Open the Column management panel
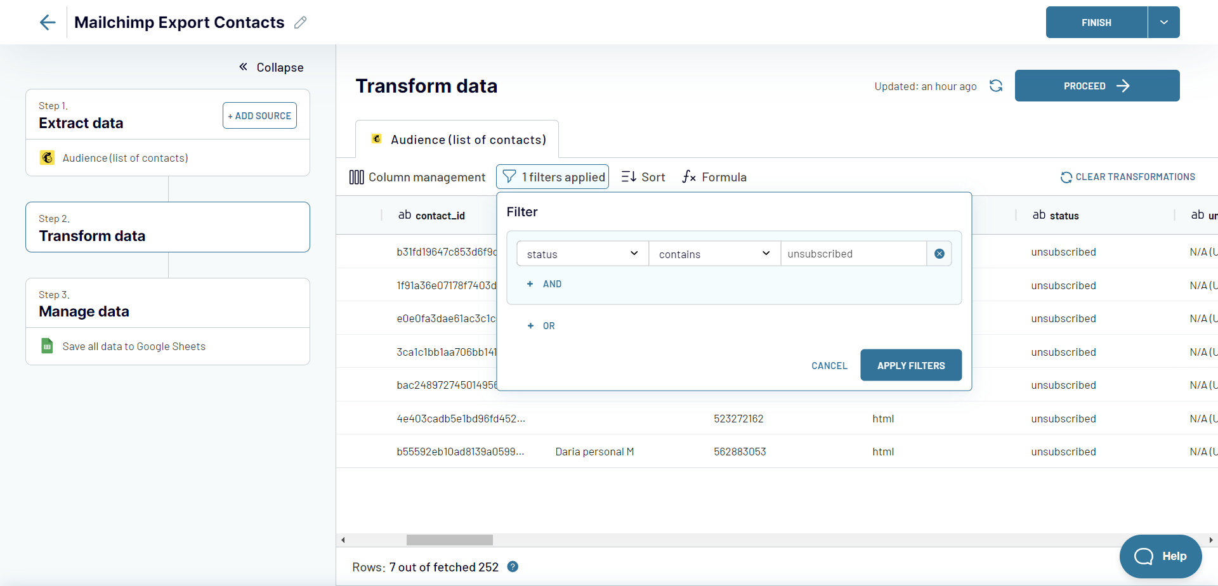The width and height of the screenshot is (1218, 586). pyautogui.click(x=417, y=177)
